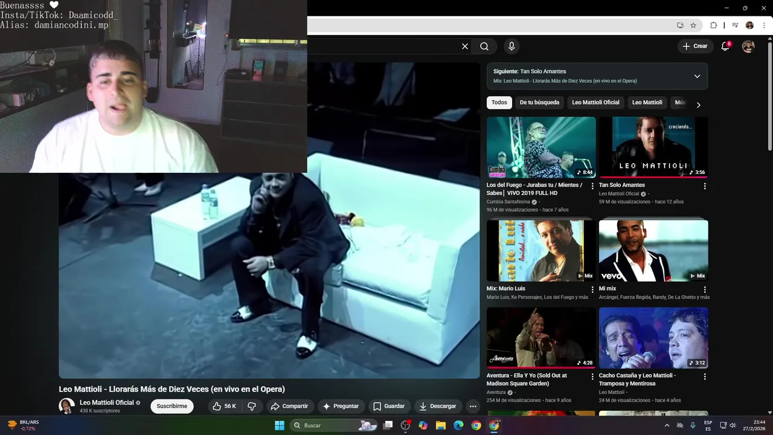Open the Crear upload menu

point(695,47)
